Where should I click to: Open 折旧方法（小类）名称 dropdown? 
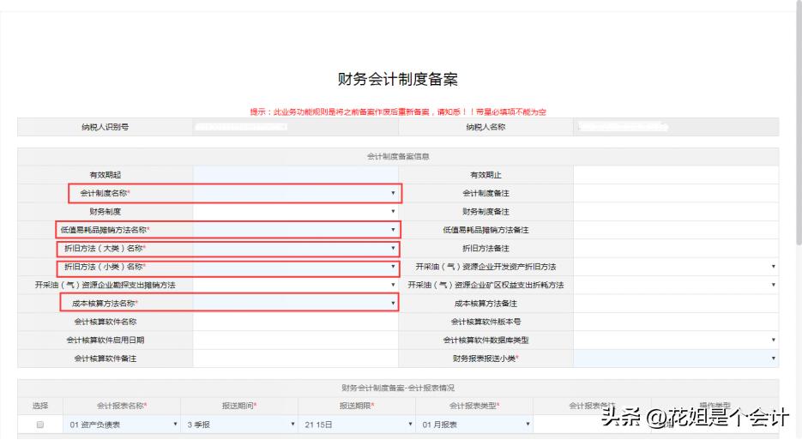coord(296,267)
